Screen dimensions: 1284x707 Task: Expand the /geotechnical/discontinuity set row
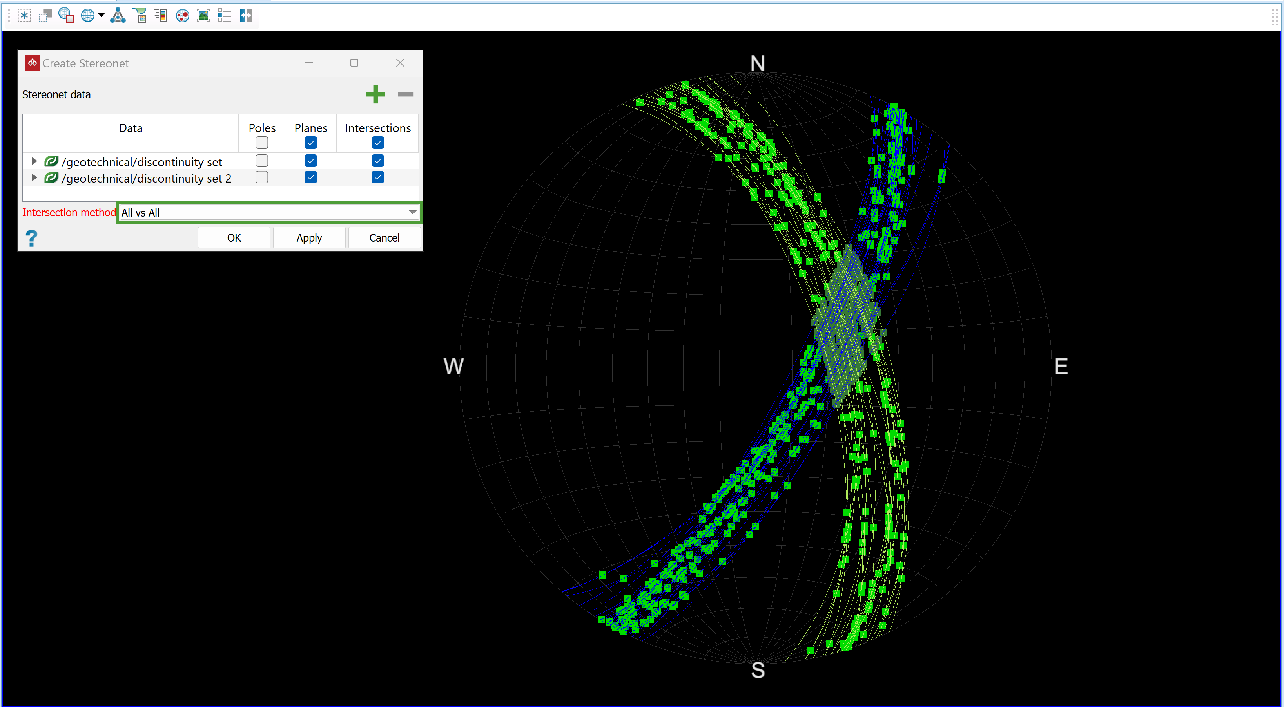pos(34,161)
